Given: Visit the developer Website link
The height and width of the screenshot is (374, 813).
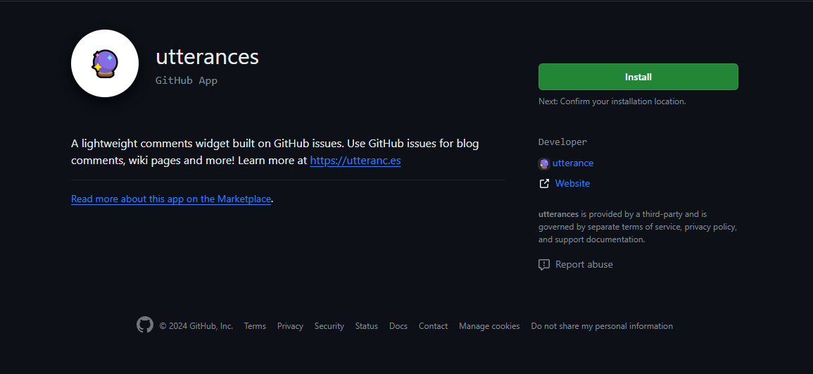Looking at the screenshot, I should tap(572, 183).
